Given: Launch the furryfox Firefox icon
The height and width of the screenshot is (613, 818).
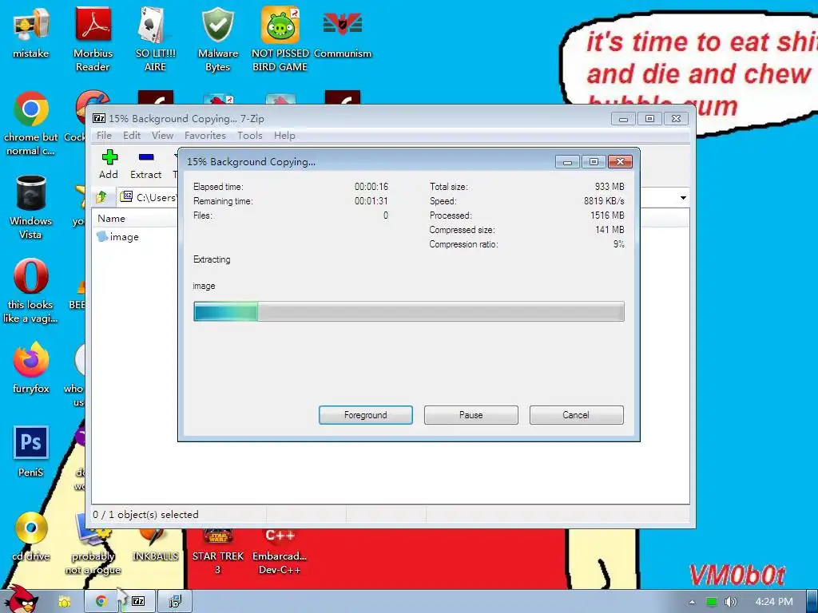Looking at the screenshot, I should (31, 367).
